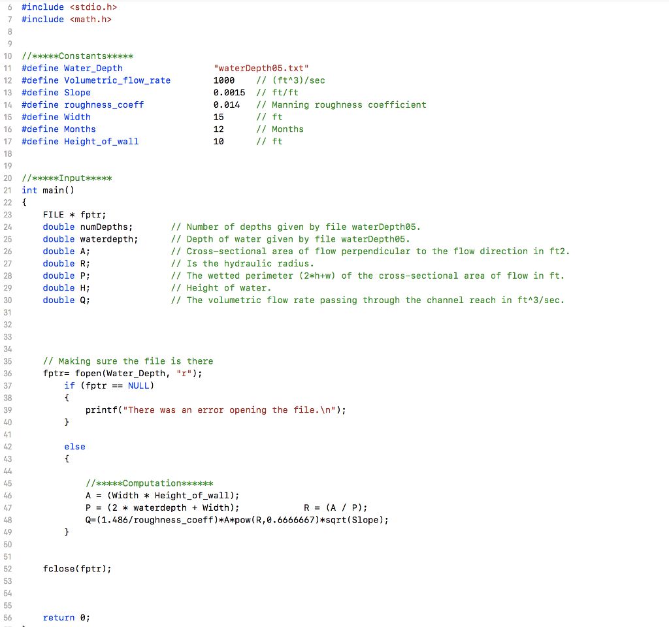This screenshot has height=627, width=669.
Task: Click Height_of_wall in its #define line
Action: [x=101, y=142]
